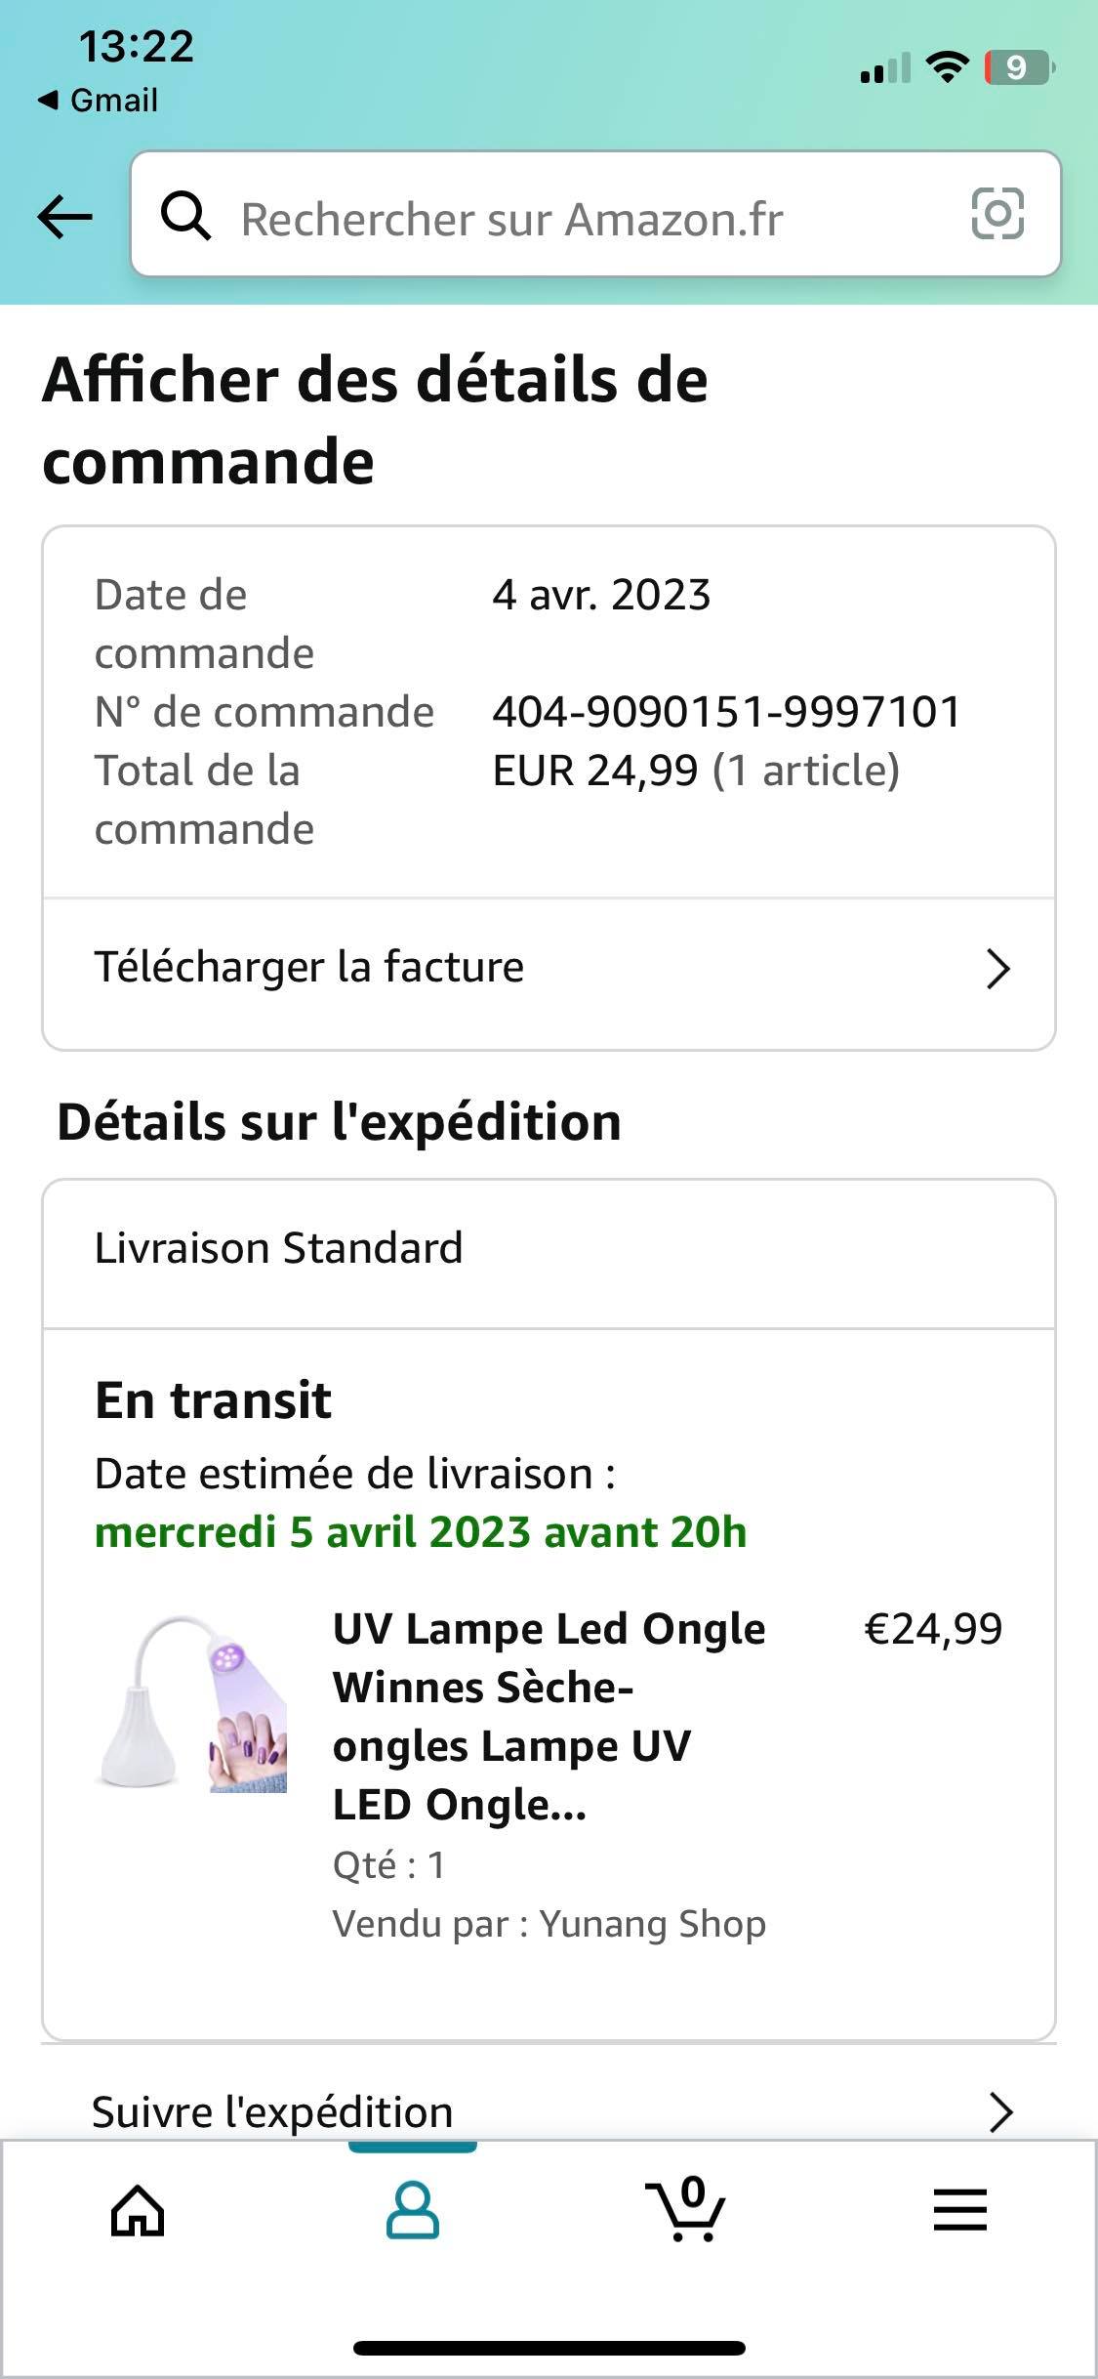Return to Gmail via status bar
This screenshot has height=2379, width=1098.
pos(99,100)
